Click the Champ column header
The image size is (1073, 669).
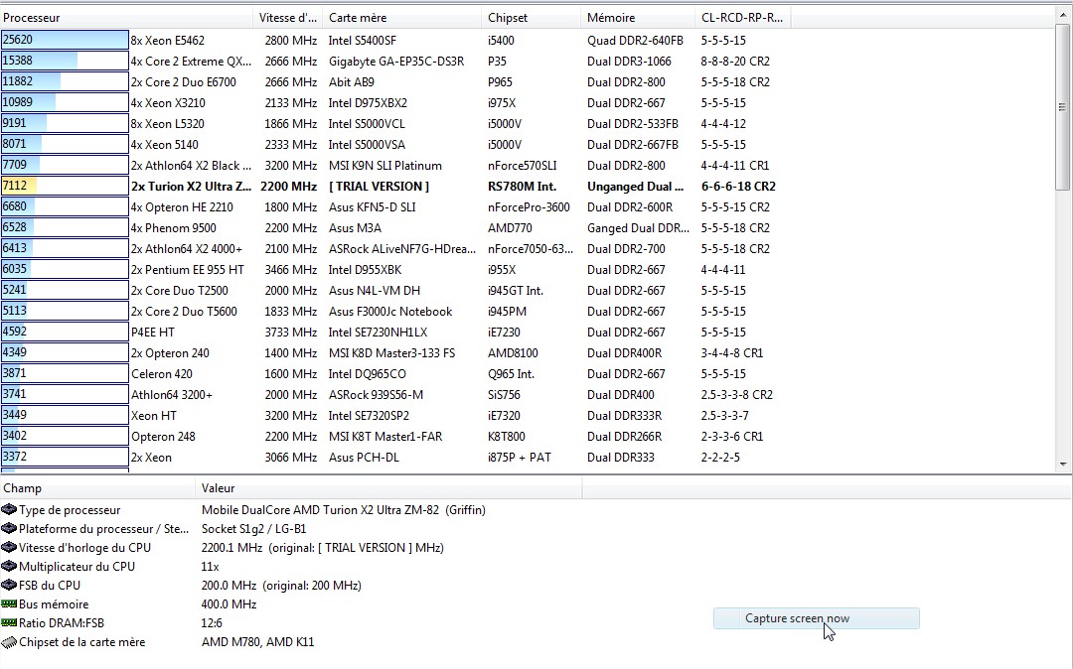97,488
